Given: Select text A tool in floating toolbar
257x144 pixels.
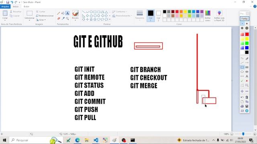Looking at the screenshot, I should [x=247, y=76].
